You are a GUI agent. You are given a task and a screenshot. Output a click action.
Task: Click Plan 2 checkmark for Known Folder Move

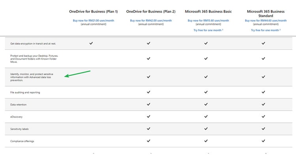click(x=148, y=58)
